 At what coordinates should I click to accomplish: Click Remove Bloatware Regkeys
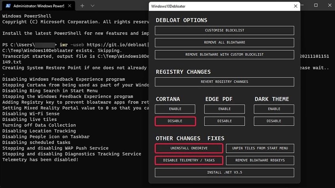point(260,161)
